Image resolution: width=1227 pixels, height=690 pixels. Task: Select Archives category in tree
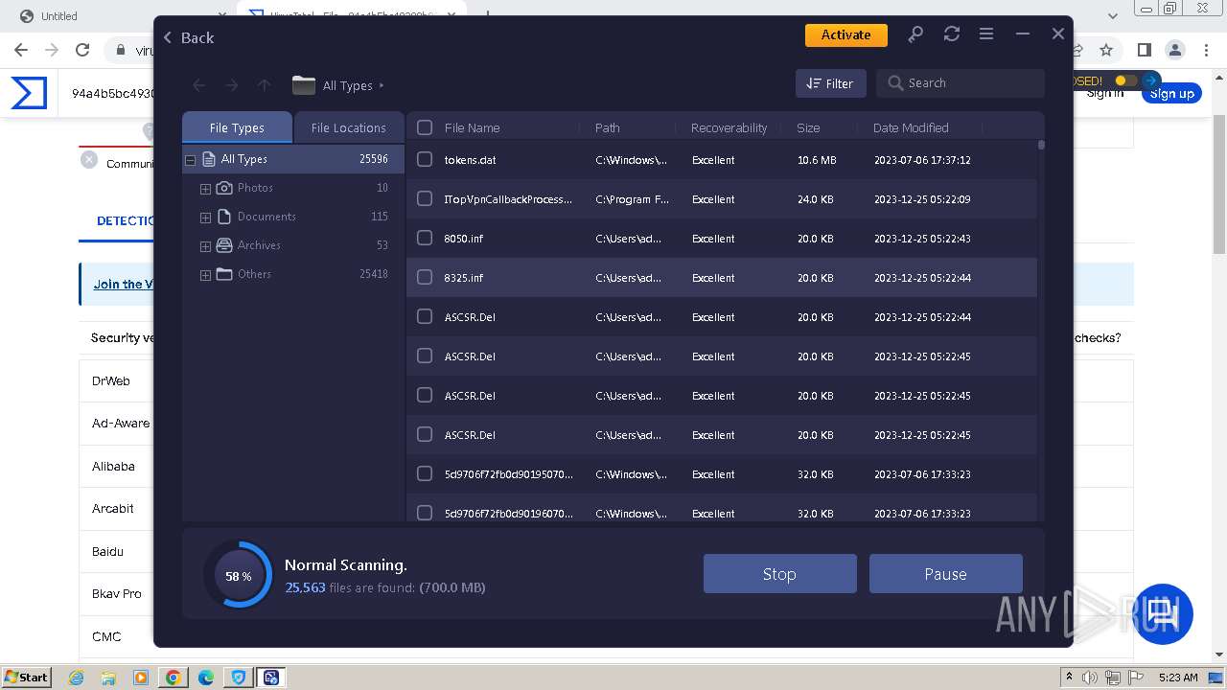pyautogui.click(x=259, y=245)
